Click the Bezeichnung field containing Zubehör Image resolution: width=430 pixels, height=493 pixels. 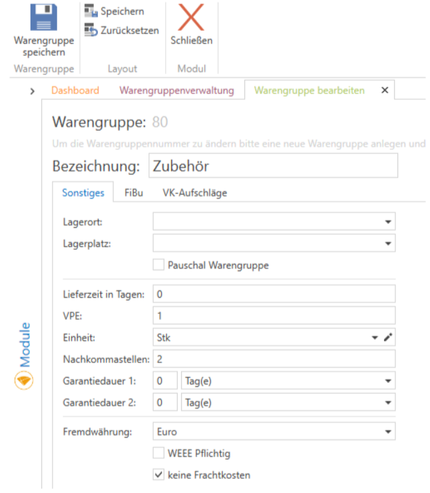(x=273, y=166)
